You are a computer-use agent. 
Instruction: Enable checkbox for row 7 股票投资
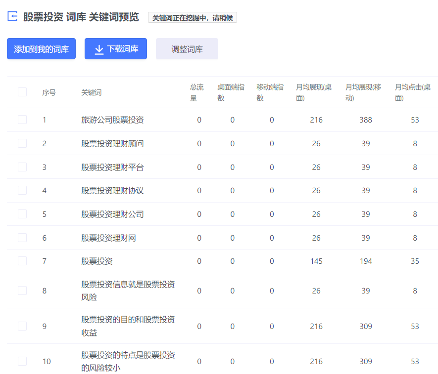pos(22,261)
